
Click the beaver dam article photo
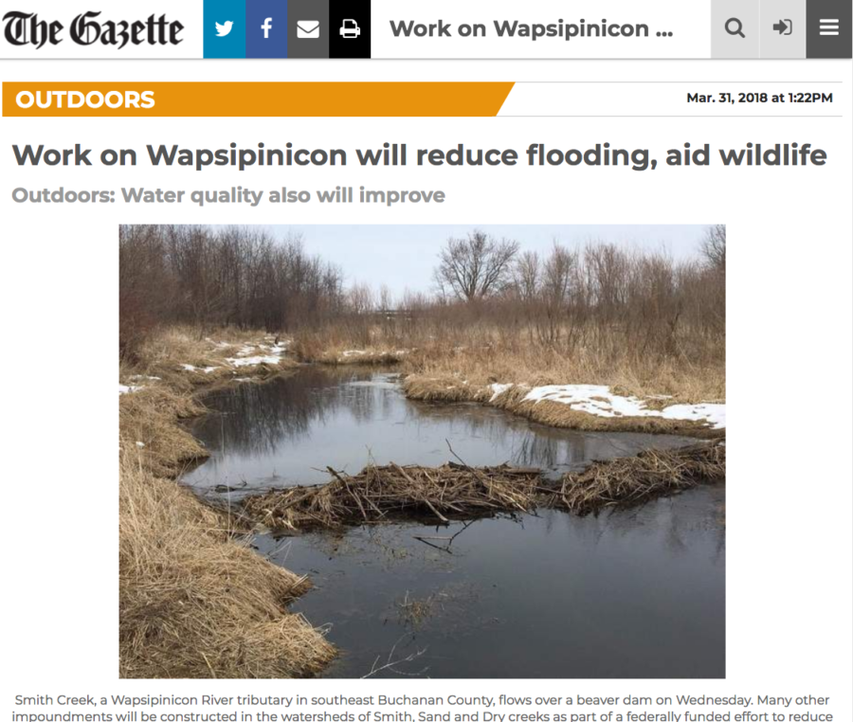pyautogui.click(x=422, y=451)
